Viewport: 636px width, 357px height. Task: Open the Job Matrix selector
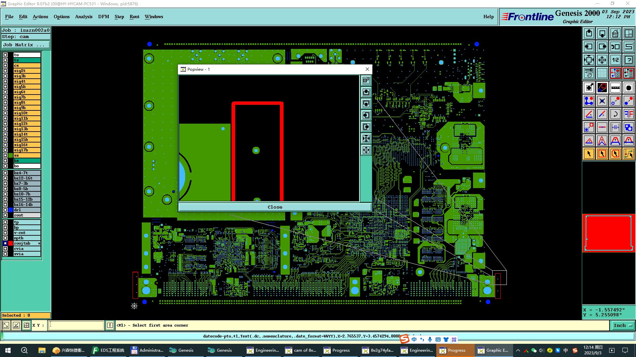(26, 45)
